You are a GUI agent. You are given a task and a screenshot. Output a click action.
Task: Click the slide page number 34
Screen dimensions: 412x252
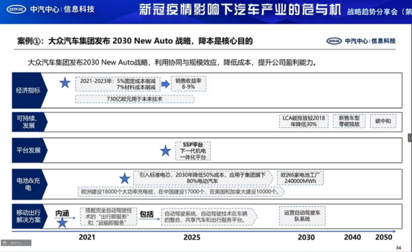click(398, 247)
